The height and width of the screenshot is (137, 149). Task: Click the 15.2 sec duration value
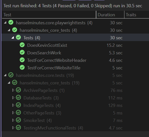(x=114, y=45)
